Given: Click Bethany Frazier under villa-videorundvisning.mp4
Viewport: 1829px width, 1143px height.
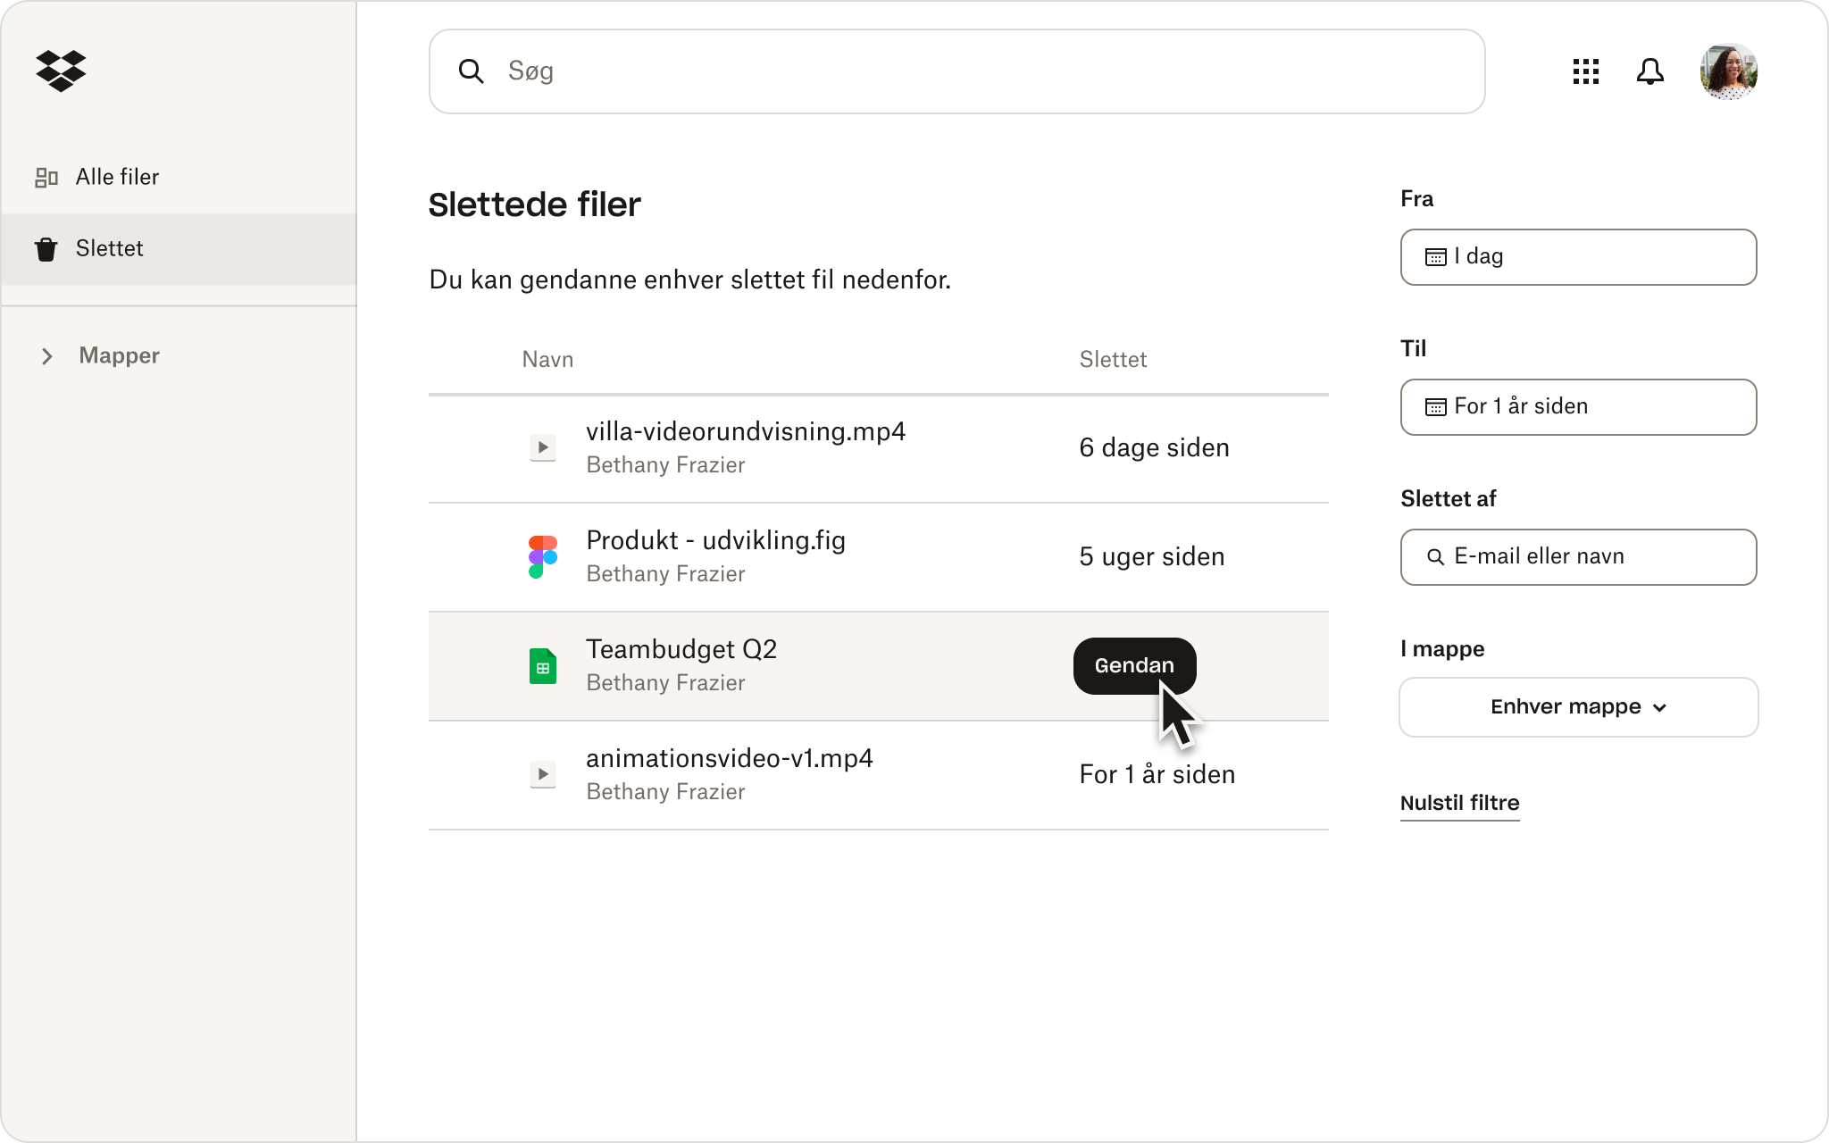Looking at the screenshot, I should pyautogui.click(x=665, y=465).
